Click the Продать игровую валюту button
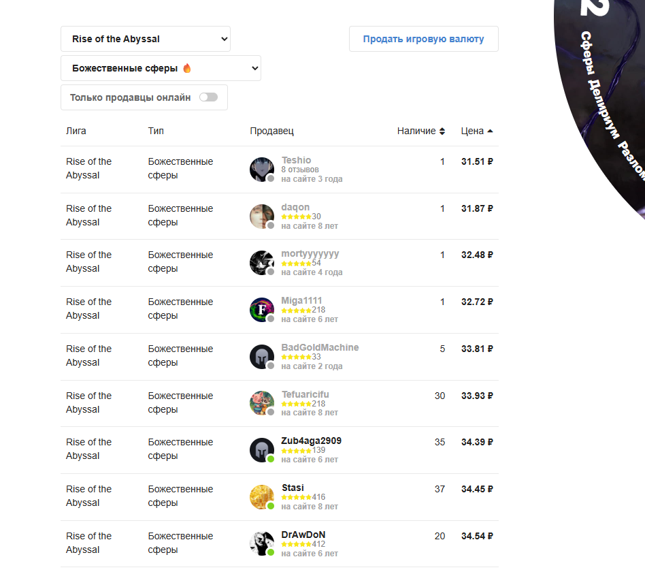645x572 pixels. coord(424,39)
